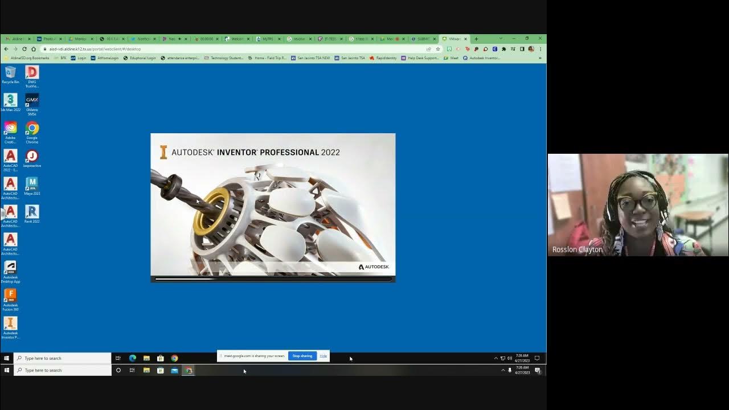Open Autodesk Desktop App shortcut
Screen dimensions: 729x410
10,272
